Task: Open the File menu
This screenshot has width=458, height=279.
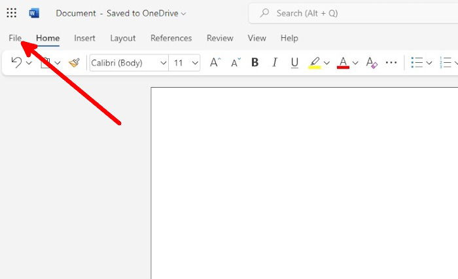Action: (15, 38)
